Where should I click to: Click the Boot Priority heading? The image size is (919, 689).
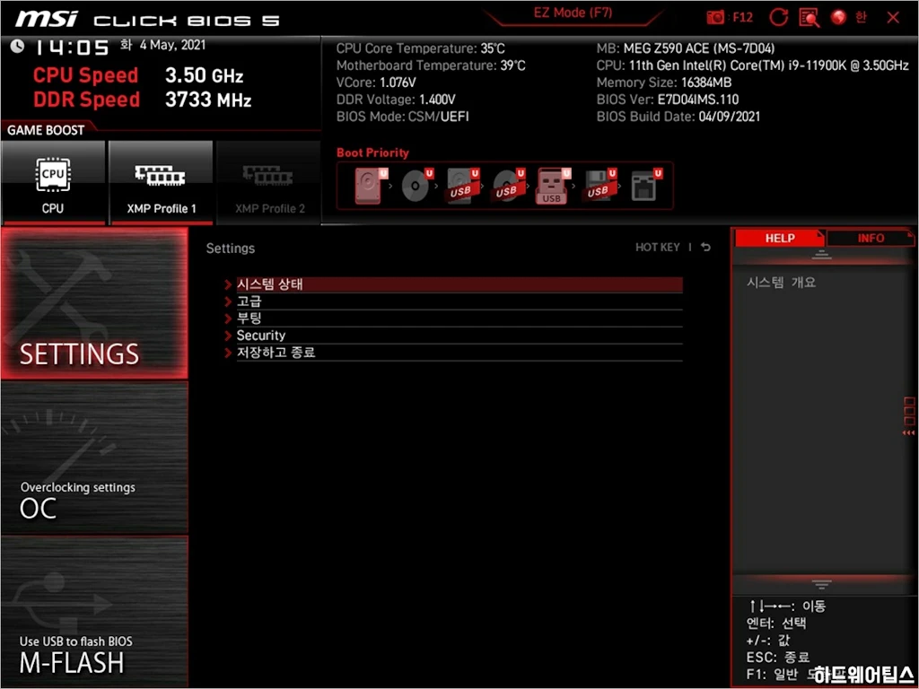[372, 153]
